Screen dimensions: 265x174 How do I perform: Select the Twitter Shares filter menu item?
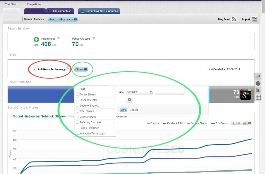(95, 94)
